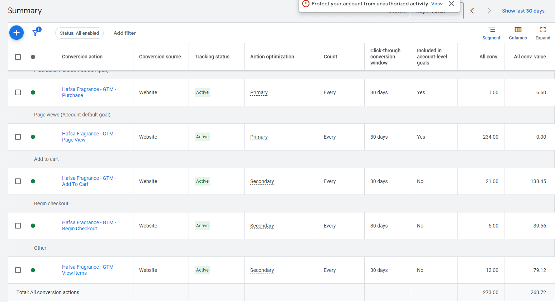This screenshot has width=555, height=302.
Task: Expand the table to full screen
Action: [x=542, y=33]
